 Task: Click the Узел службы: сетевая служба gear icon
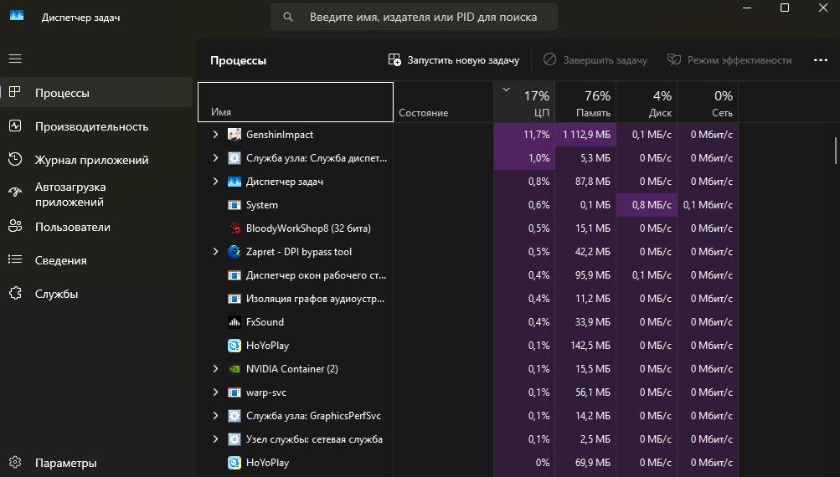pyautogui.click(x=234, y=439)
